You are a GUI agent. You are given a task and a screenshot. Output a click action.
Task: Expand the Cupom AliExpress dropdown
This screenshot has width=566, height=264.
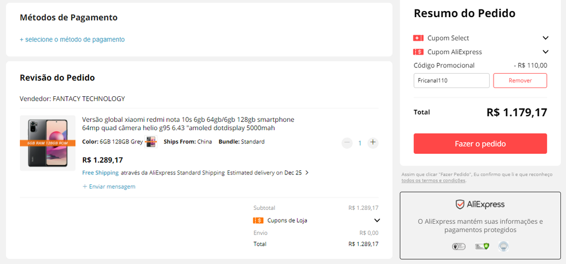point(546,51)
